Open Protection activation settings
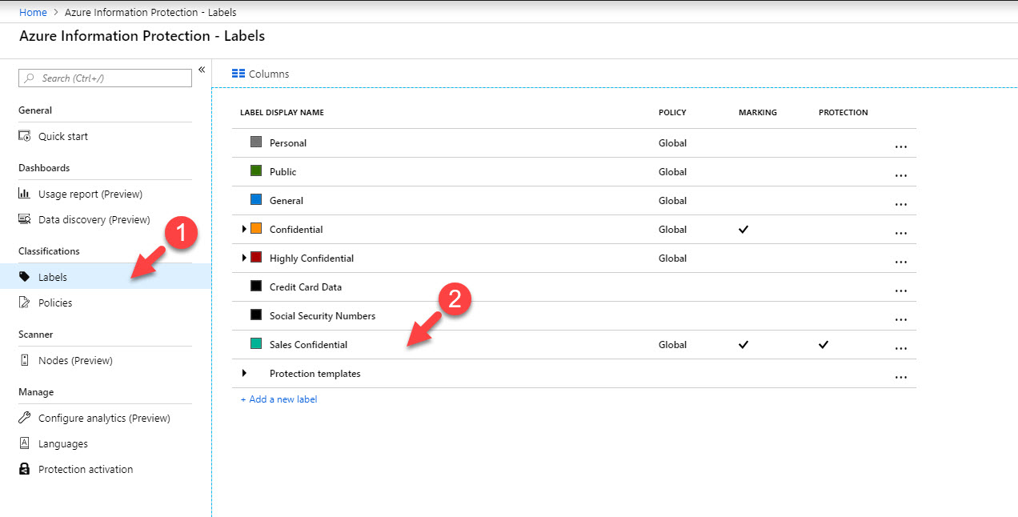Screen dimensions: 1018x517 86,469
